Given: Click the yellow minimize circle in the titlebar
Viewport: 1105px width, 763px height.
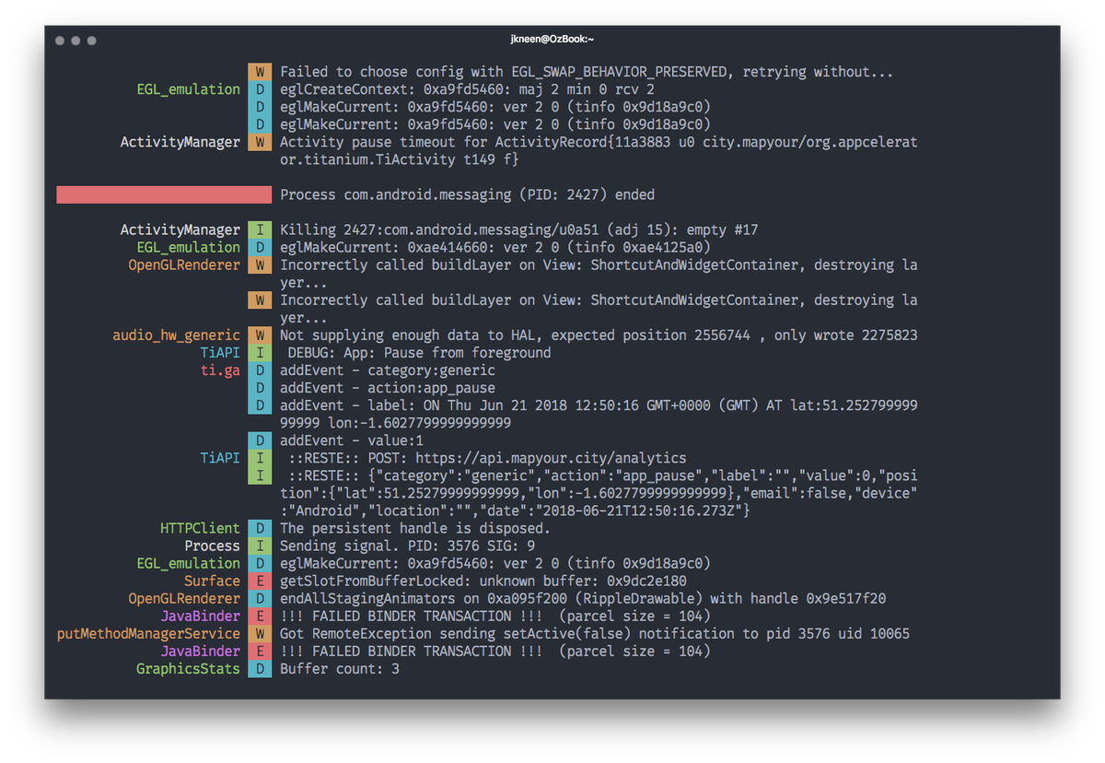Looking at the screenshot, I should 77,41.
